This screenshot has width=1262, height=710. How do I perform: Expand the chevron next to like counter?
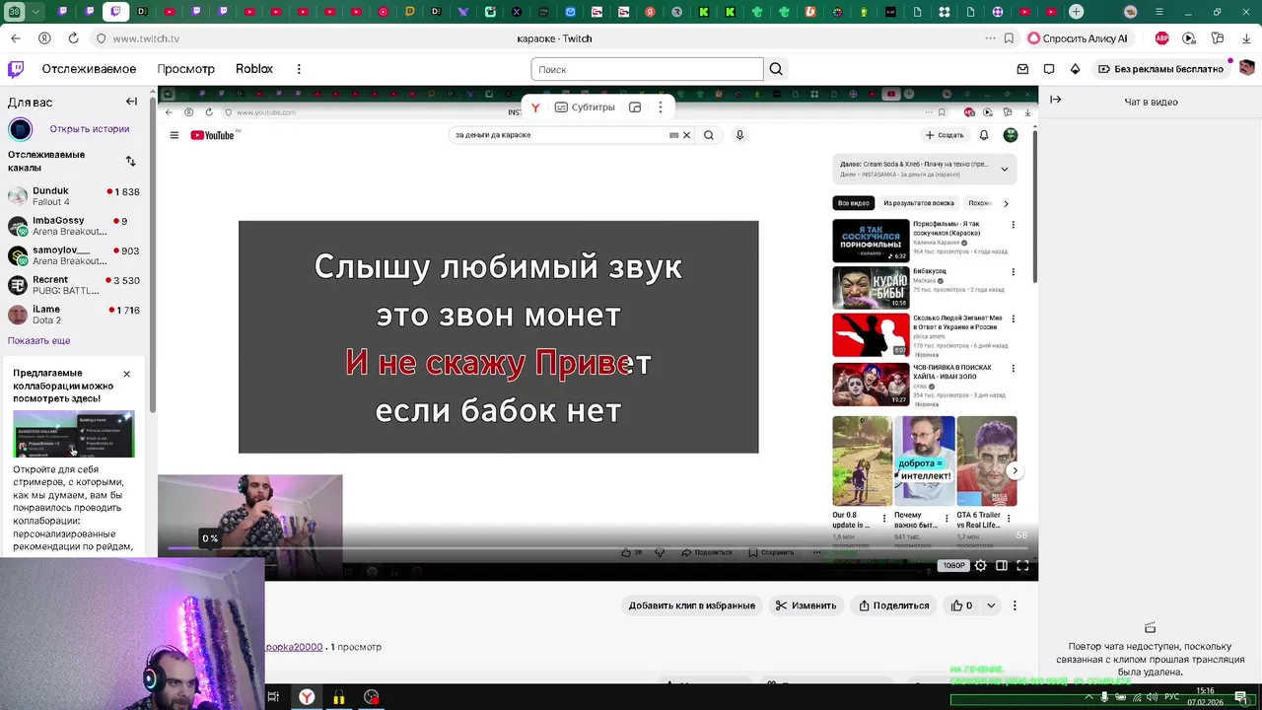pyautogui.click(x=991, y=605)
